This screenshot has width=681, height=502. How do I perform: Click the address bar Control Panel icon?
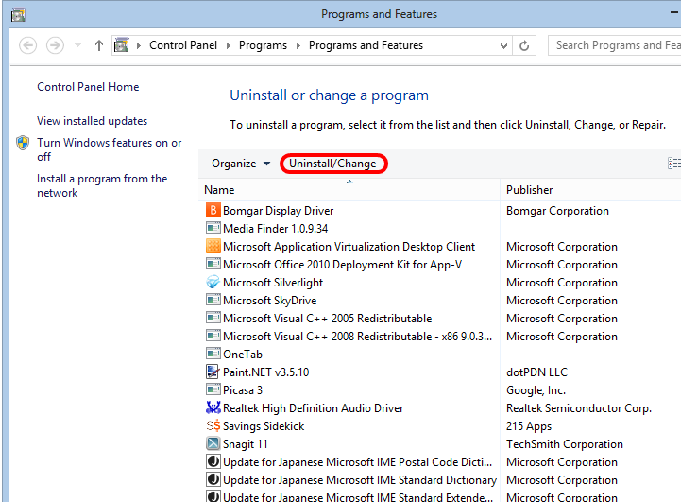[121, 45]
